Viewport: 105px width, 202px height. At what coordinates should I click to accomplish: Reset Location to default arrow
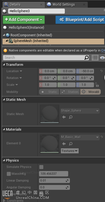pos(102,71)
